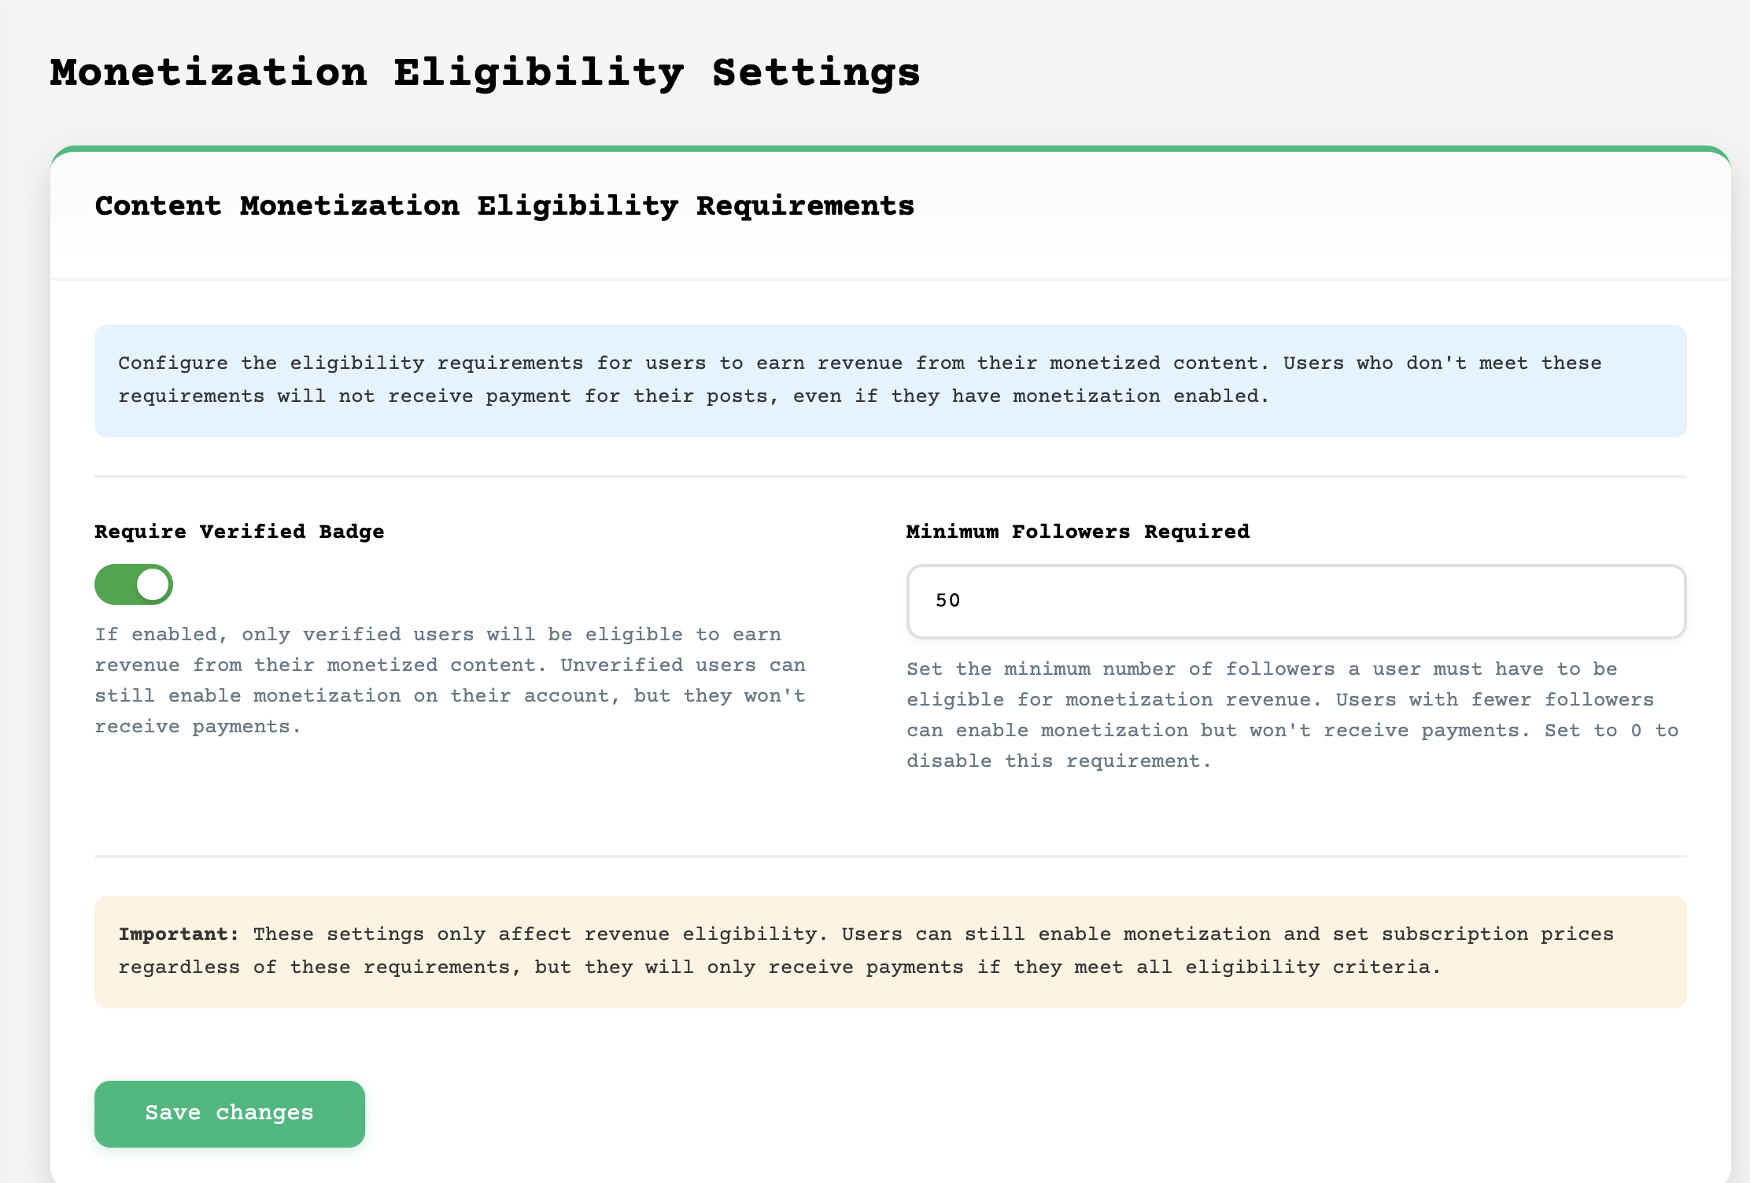The height and width of the screenshot is (1183, 1750).
Task: Disable the Require Verified Badge toggle
Action: (x=133, y=584)
